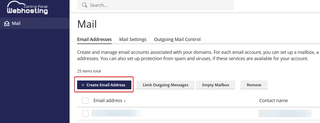Select the Mail label in the sidebar
The height and width of the screenshot is (123, 320).
click(x=16, y=23)
